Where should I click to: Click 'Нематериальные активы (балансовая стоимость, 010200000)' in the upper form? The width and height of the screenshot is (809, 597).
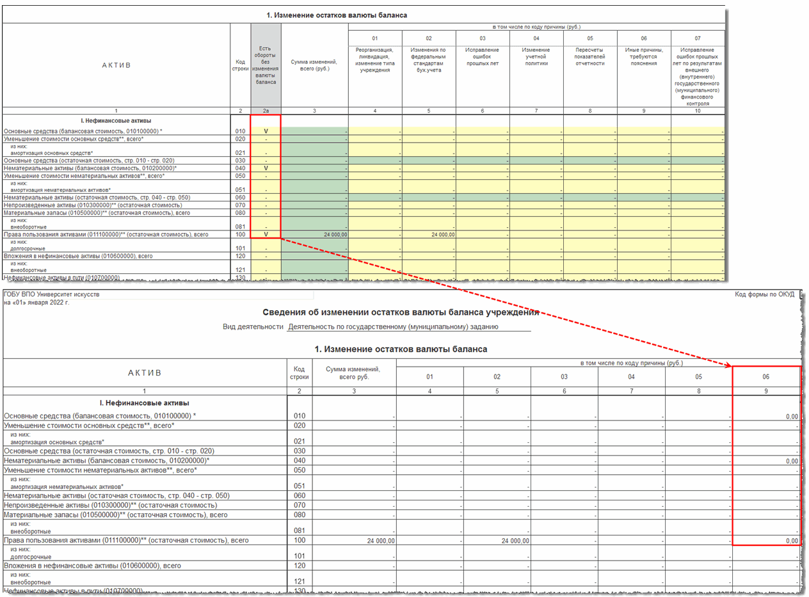[90, 168]
